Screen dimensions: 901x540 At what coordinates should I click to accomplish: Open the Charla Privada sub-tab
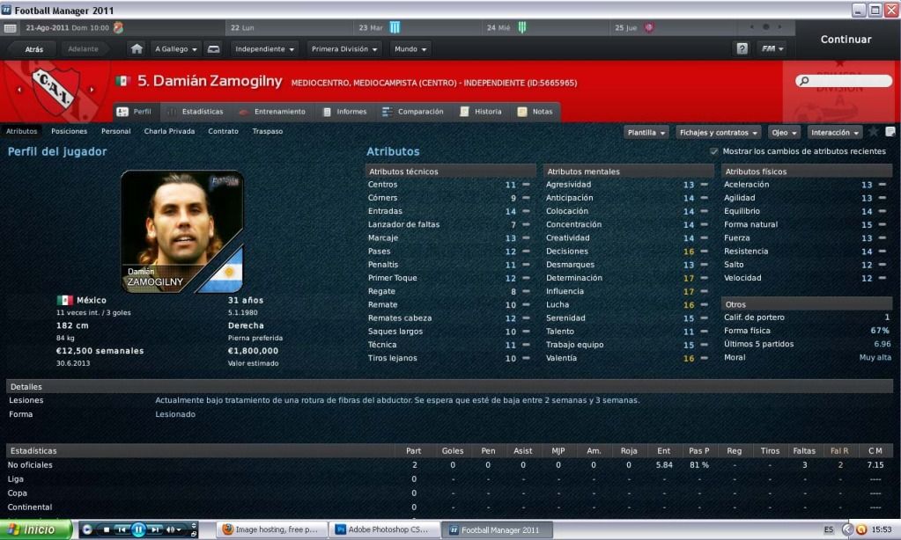[x=169, y=131]
